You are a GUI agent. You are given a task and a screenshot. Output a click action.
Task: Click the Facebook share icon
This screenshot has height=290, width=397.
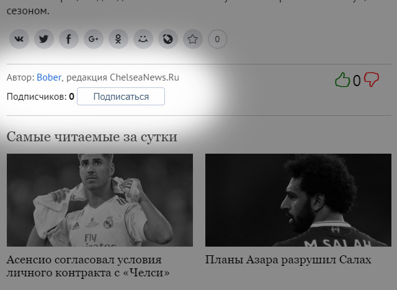click(68, 39)
